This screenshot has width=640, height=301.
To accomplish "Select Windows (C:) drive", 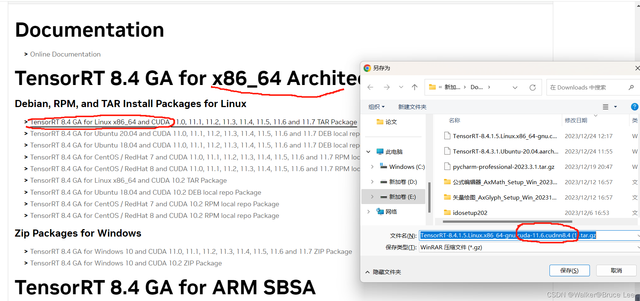I will (x=407, y=167).
